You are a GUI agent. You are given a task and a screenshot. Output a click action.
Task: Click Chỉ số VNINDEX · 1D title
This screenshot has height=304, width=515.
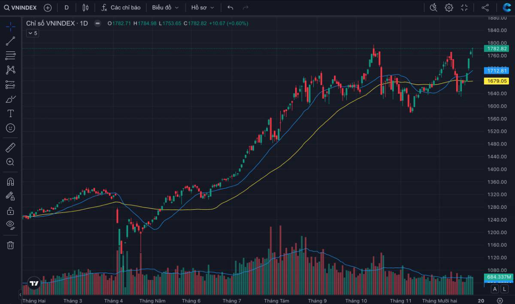[x=57, y=23]
